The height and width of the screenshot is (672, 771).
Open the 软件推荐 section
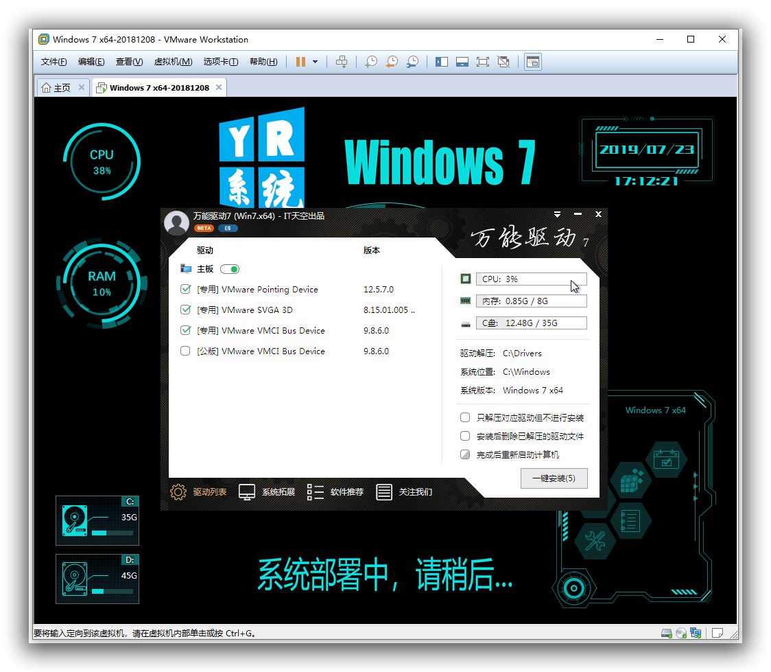coord(346,492)
